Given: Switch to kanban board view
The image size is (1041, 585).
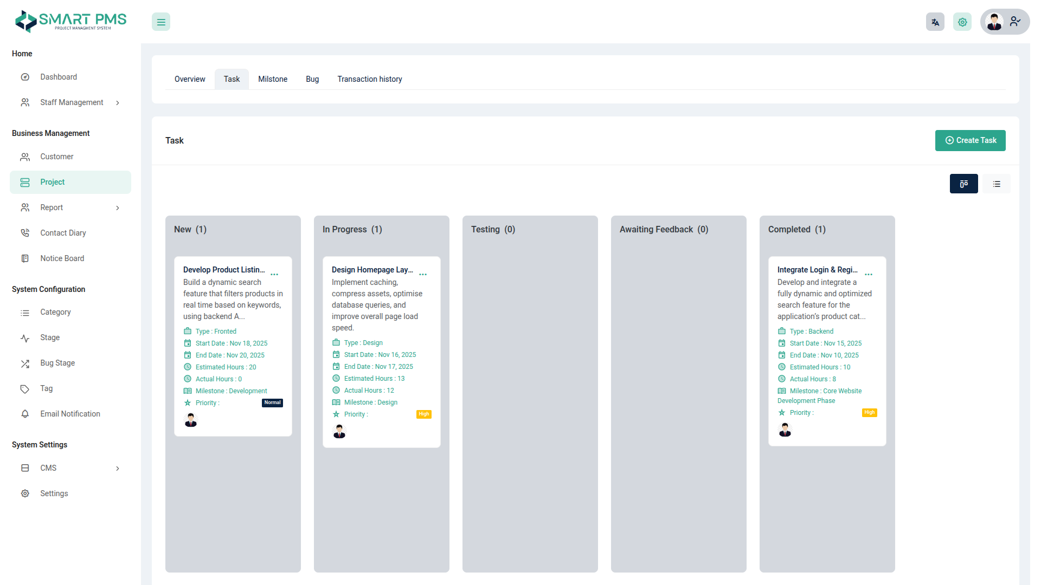Looking at the screenshot, I should [x=963, y=184].
